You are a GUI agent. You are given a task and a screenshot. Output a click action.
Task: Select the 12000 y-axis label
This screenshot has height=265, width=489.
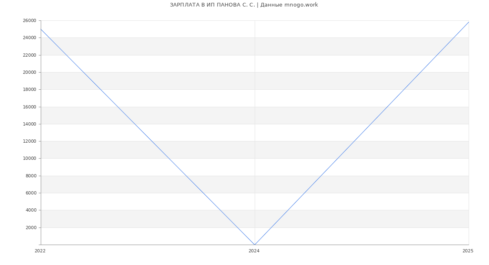tap(29, 141)
